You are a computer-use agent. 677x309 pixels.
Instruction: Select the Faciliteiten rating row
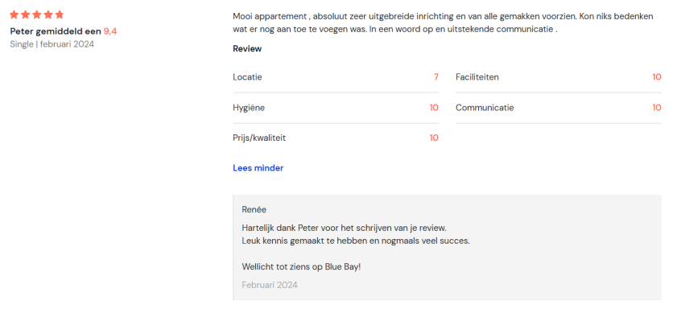pos(559,78)
